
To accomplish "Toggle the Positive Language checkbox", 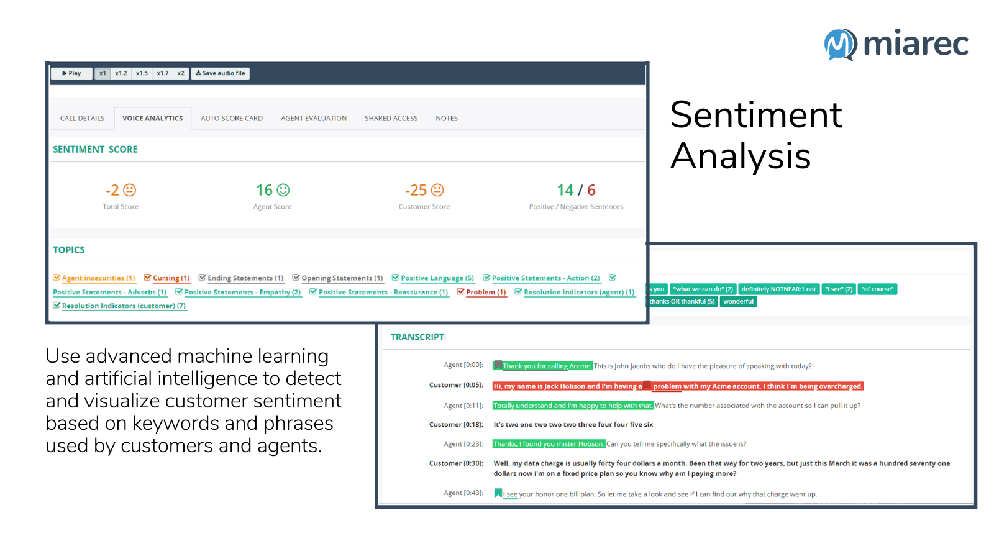I will 395,278.
